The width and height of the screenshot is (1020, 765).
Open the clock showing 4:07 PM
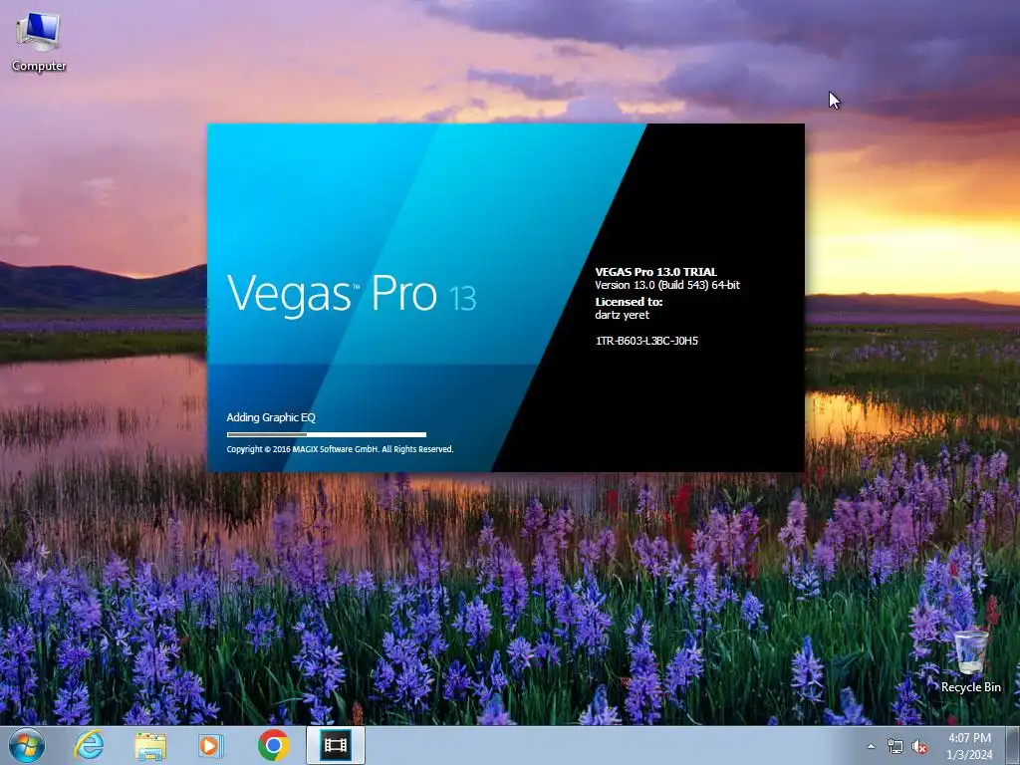point(969,738)
